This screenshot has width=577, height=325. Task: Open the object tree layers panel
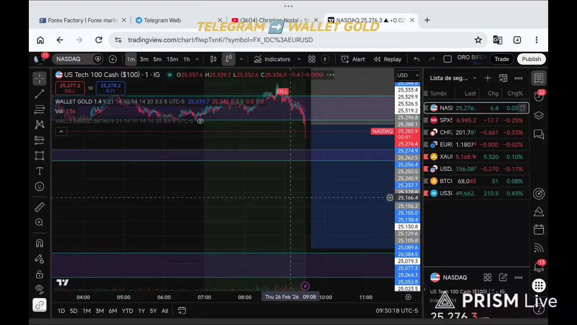539,116
